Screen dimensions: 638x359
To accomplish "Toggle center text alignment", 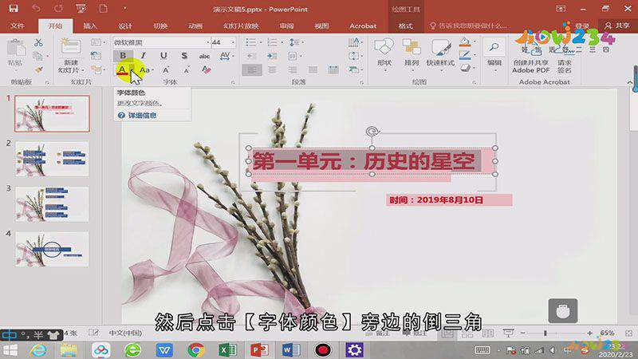I will [272, 70].
